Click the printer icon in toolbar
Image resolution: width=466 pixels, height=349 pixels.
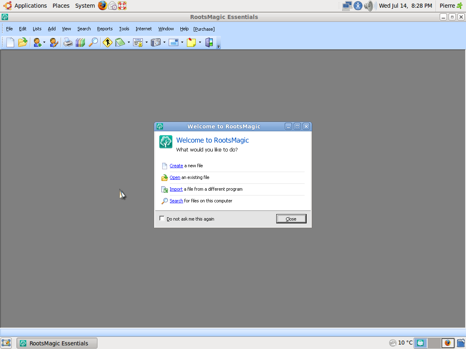coord(68,42)
